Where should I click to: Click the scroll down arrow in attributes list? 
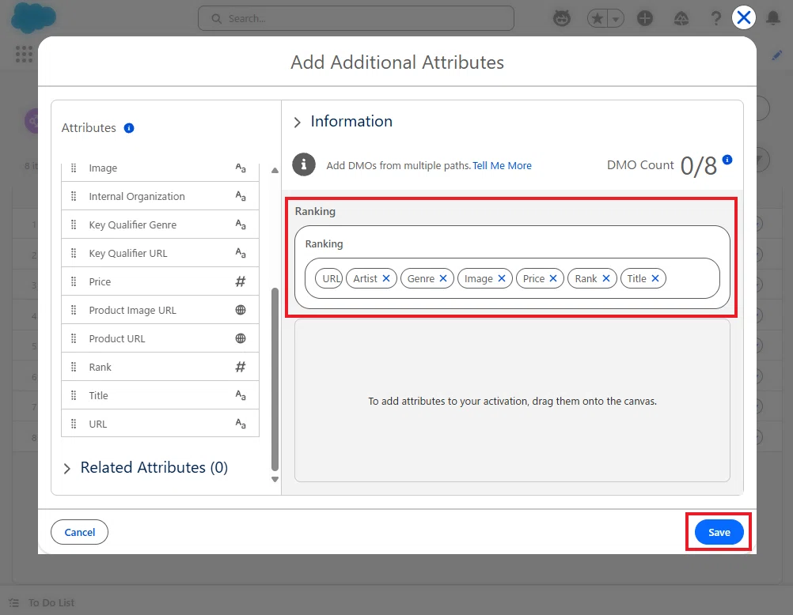point(275,480)
